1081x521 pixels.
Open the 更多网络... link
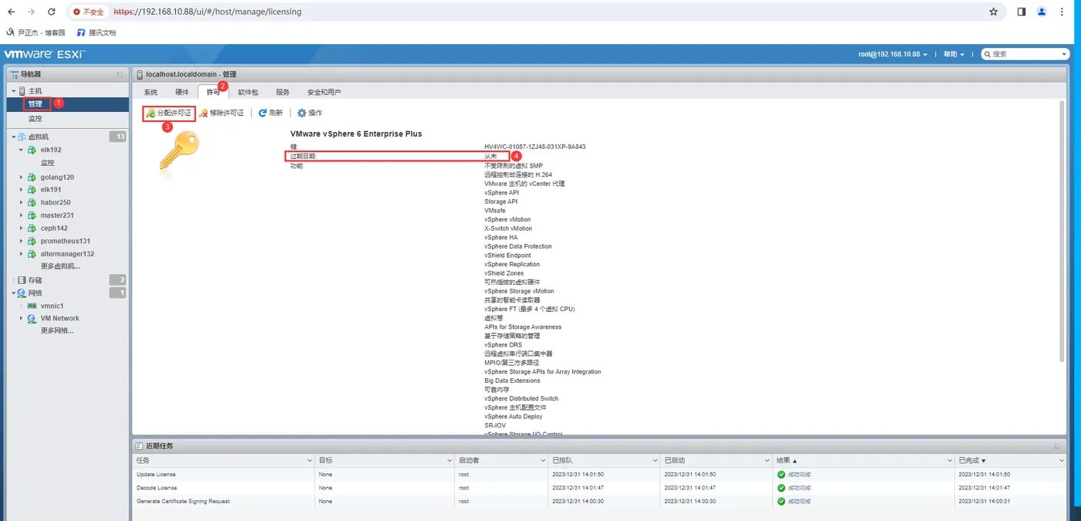(57, 330)
